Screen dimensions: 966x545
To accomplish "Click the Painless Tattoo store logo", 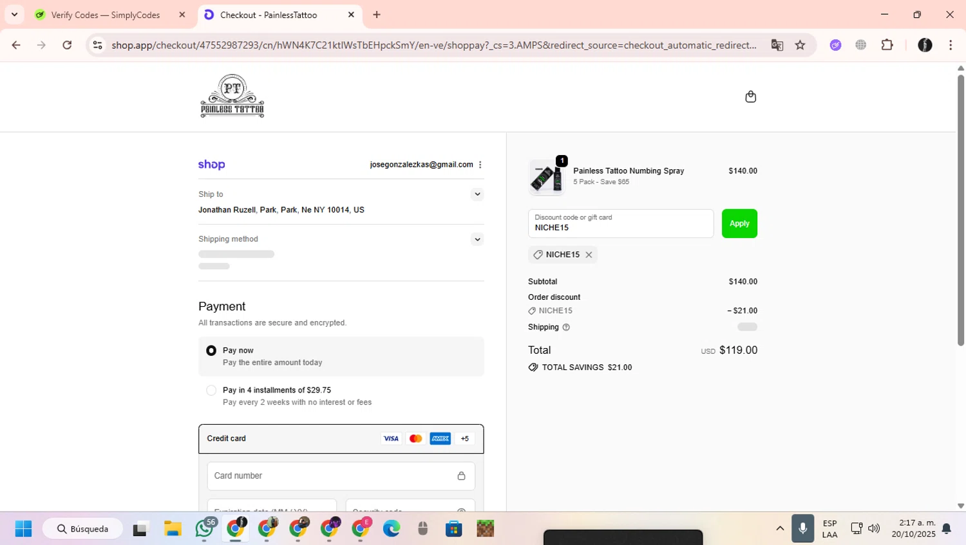I will 232,96.
